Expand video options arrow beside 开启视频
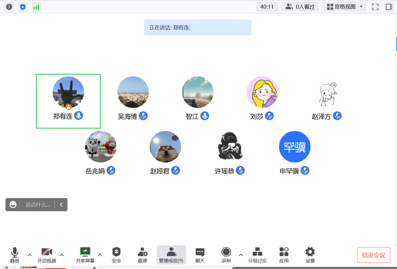The height and width of the screenshot is (269, 397). click(x=62, y=255)
